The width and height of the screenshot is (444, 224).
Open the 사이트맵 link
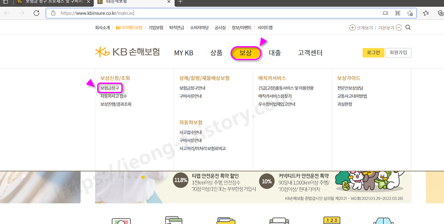[x=265, y=28]
